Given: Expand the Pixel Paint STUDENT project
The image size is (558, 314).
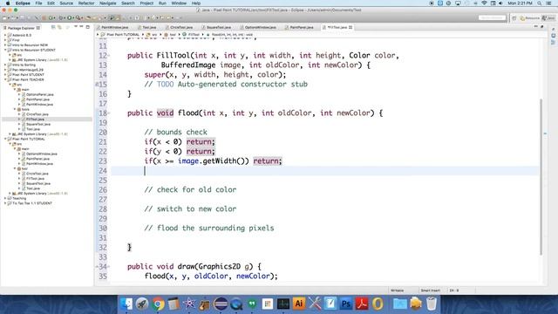Looking at the screenshot, I should point(5,75).
